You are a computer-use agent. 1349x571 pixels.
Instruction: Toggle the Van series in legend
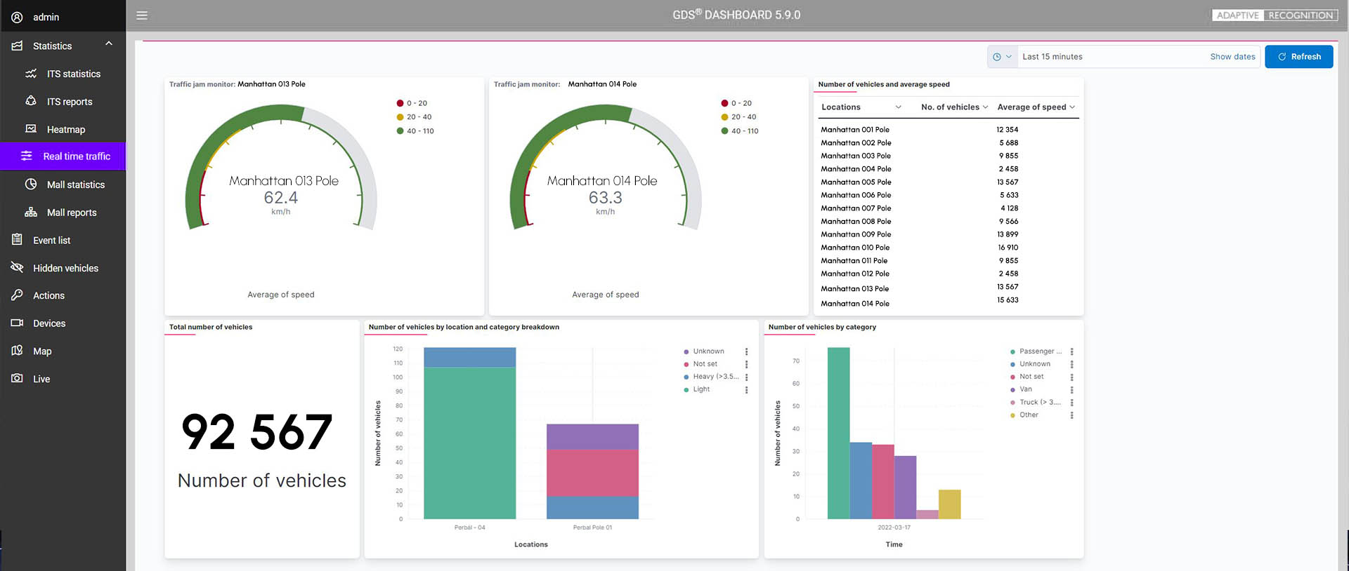[1026, 389]
